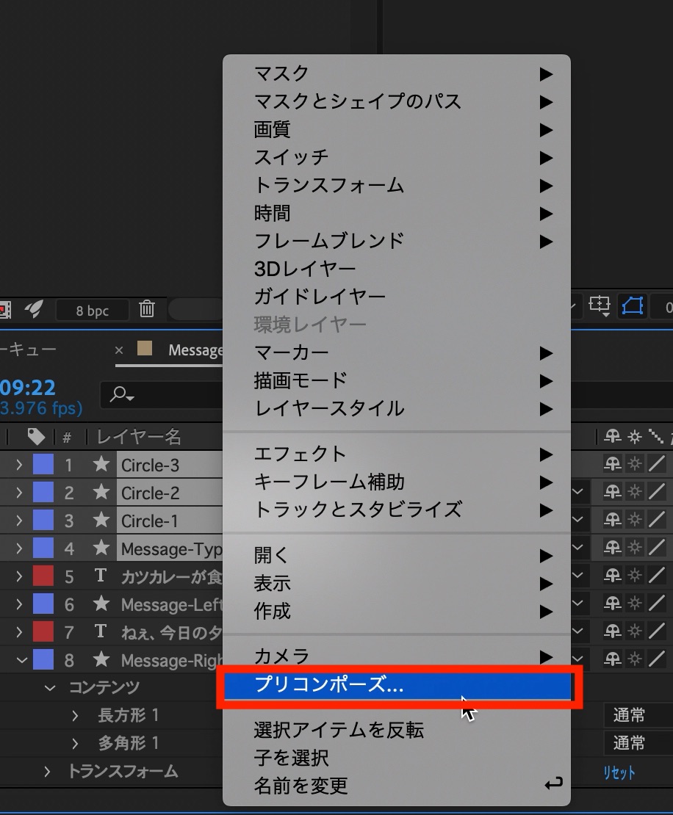Expand layer 3 Circle-1
The image size is (673, 815).
pyautogui.click(x=19, y=521)
